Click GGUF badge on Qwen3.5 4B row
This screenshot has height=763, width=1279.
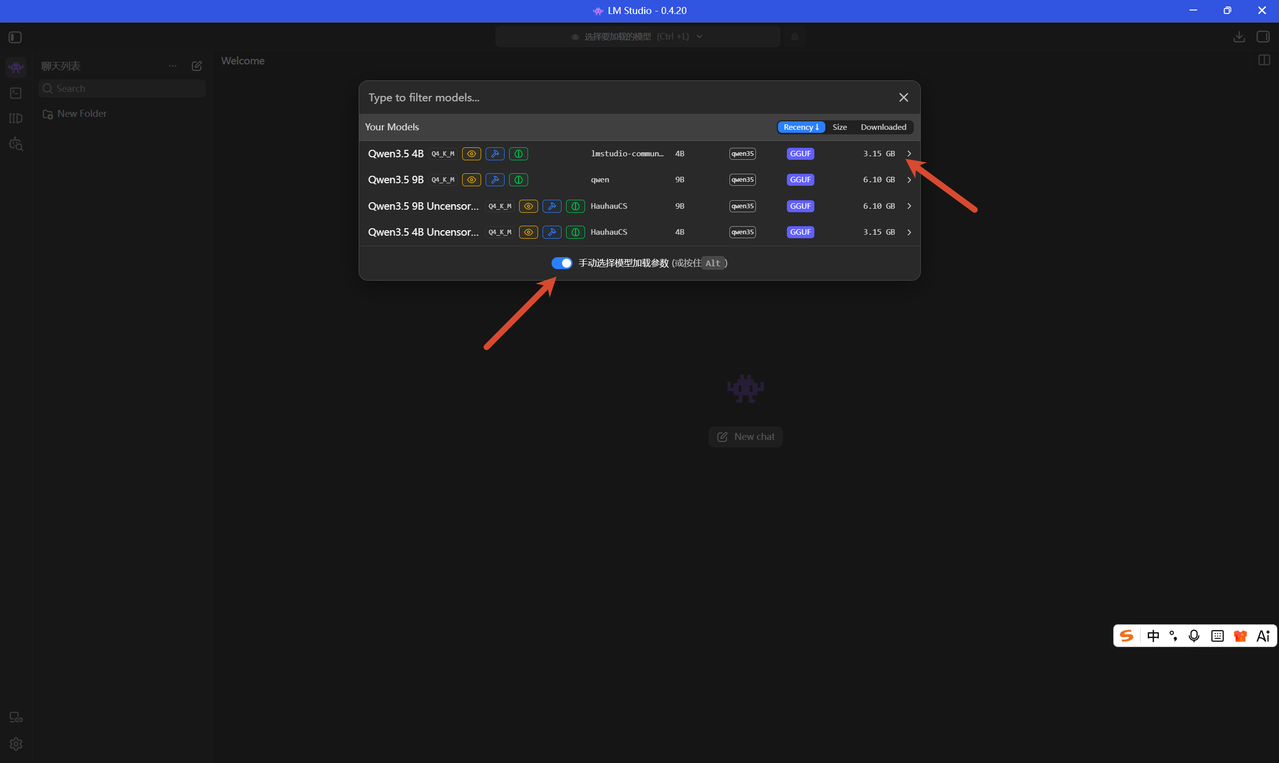tap(800, 154)
